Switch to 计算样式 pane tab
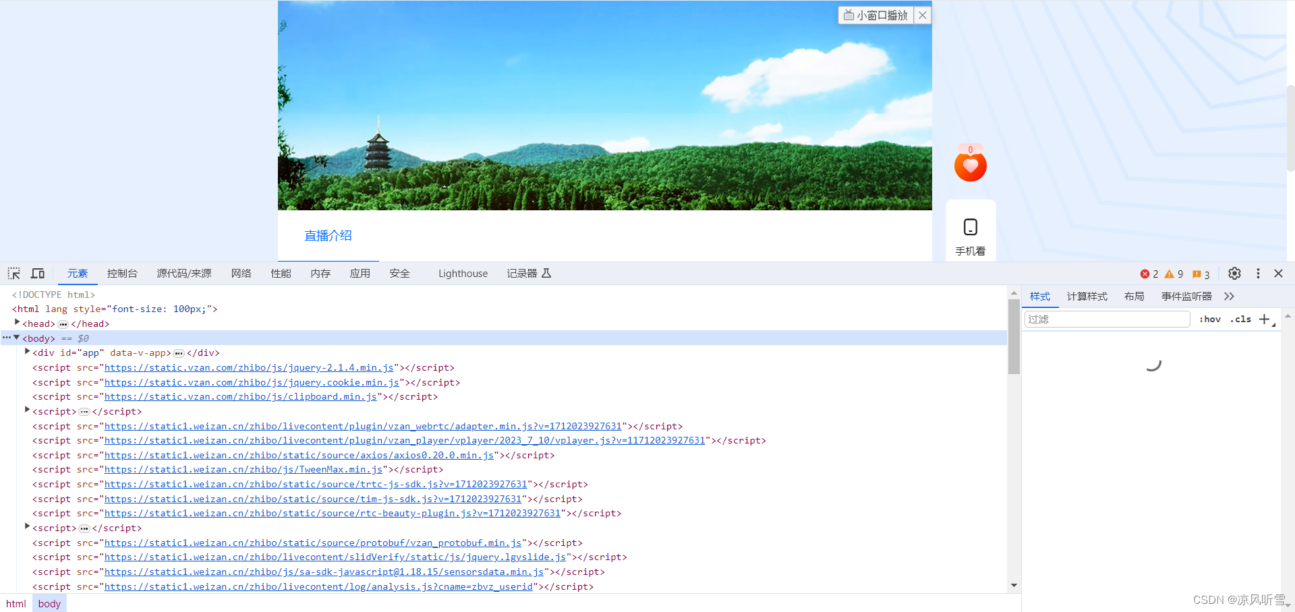 pos(1087,297)
